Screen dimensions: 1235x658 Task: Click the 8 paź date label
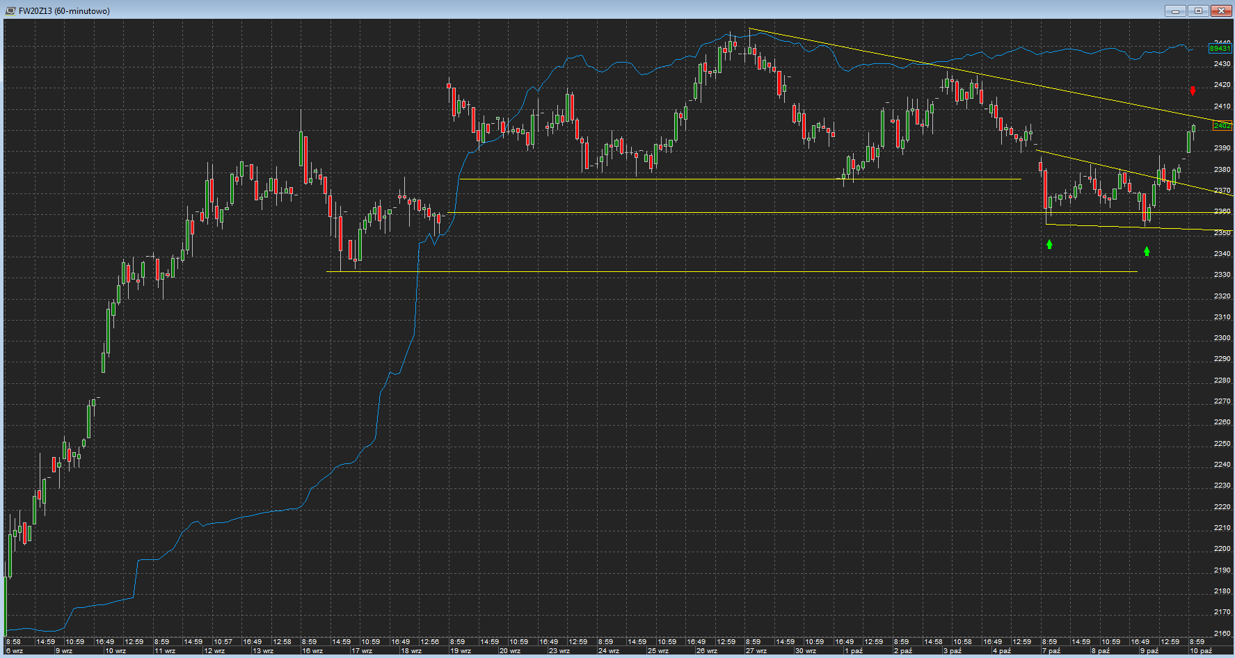pyautogui.click(x=1101, y=651)
